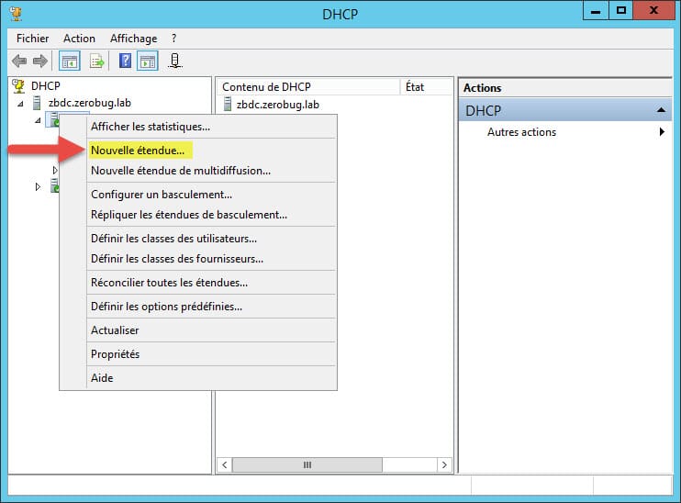Screen dimensions: 681x503
Task: Select the DHCP root node in the tree
Action: (x=45, y=86)
